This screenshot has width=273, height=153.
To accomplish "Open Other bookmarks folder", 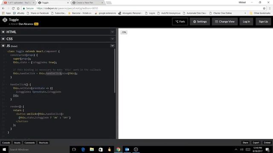I will (260, 13).
